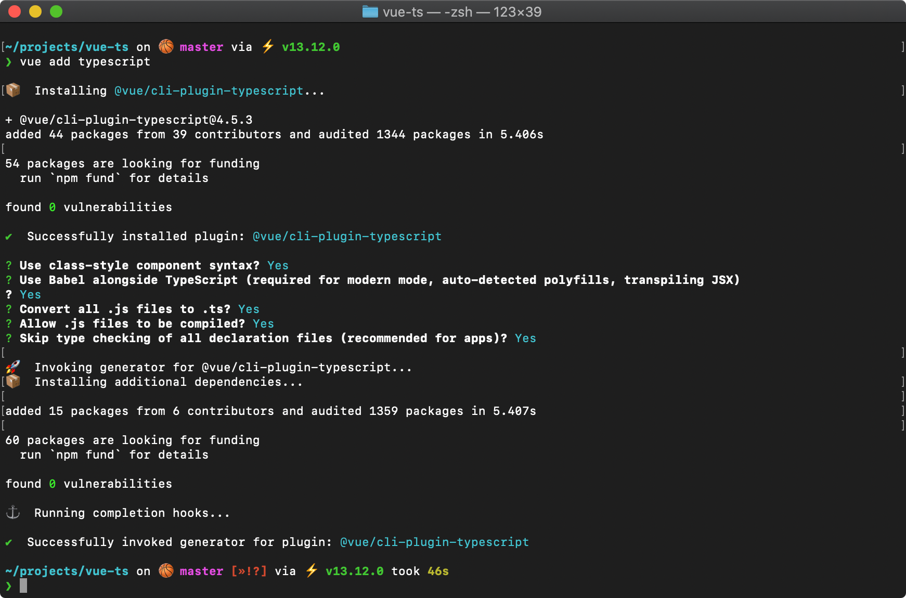The width and height of the screenshot is (906, 598).
Task: Click the green v13.12.0 version text
Action: [310, 46]
